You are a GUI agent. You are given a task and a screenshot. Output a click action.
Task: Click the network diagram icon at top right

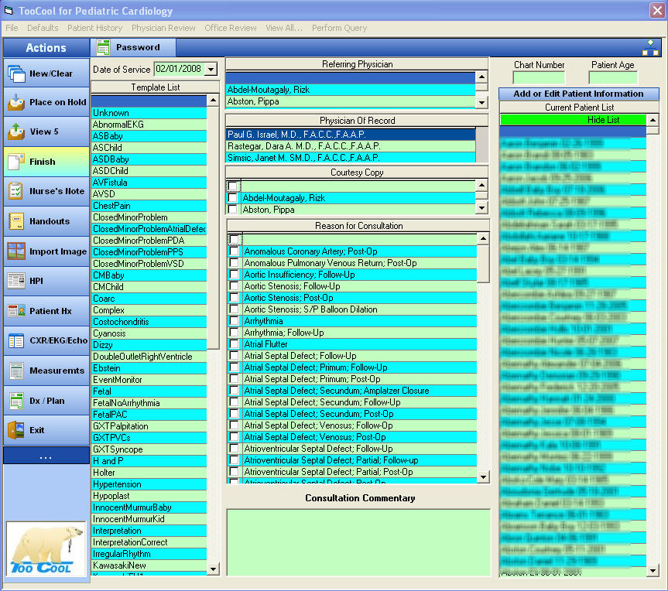point(650,47)
